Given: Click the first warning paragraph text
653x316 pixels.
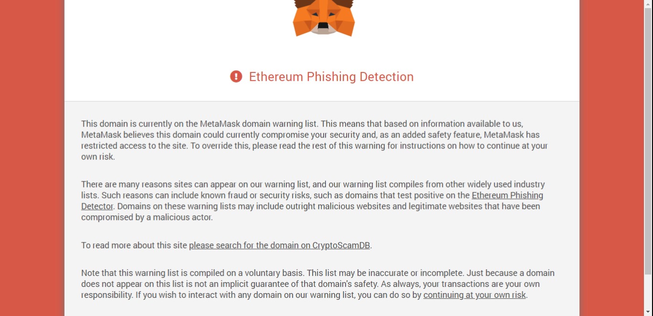Looking at the screenshot, I should (314, 140).
